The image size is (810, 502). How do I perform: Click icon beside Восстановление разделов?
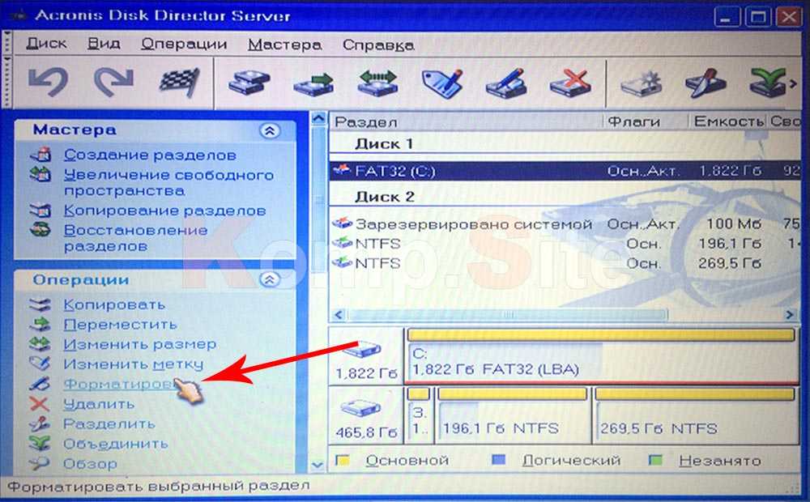coord(40,229)
